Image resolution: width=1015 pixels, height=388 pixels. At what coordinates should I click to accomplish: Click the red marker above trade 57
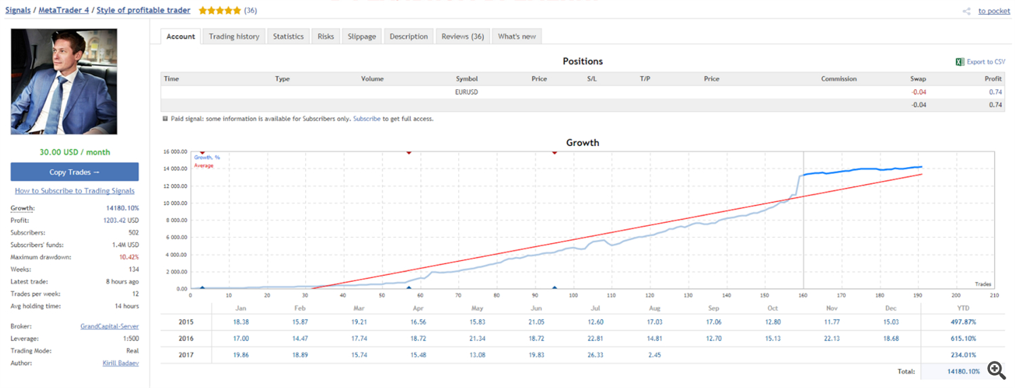click(x=409, y=153)
